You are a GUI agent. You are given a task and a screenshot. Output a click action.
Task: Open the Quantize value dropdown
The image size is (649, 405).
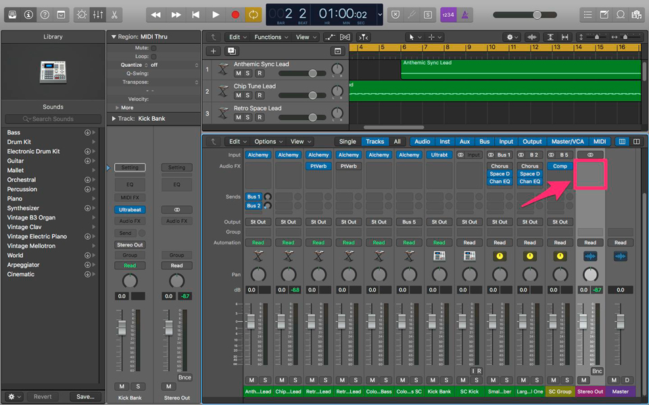click(x=174, y=65)
